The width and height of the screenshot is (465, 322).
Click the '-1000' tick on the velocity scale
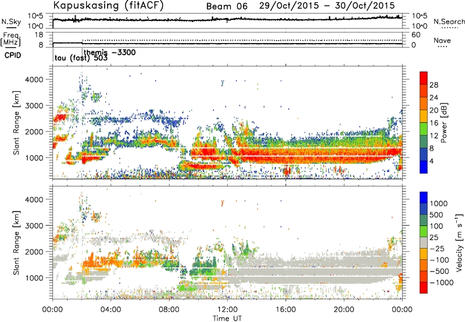tap(441, 282)
